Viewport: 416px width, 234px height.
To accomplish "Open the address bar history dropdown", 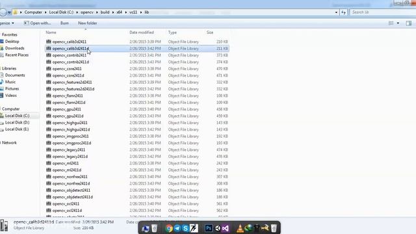I will (336, 12).
